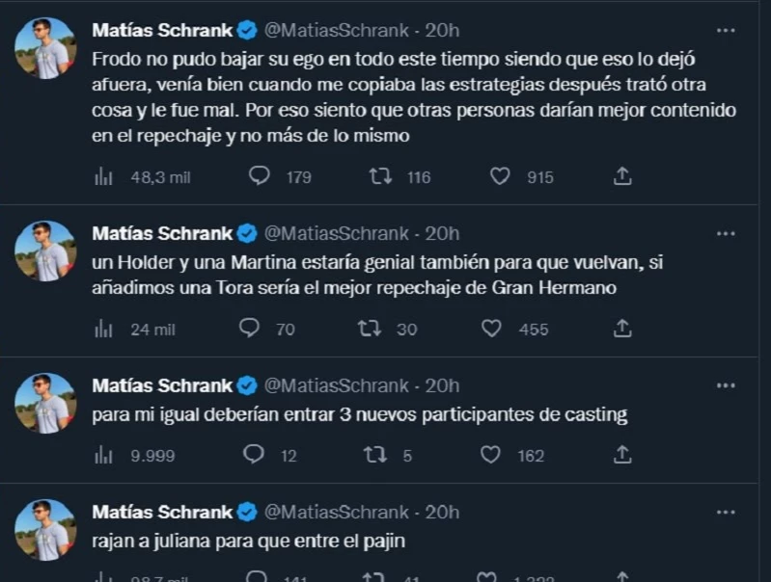Reply to the Holder and Martina tweet
The width and height of the screenshot is (771, 582).
(x=249, y=329)
